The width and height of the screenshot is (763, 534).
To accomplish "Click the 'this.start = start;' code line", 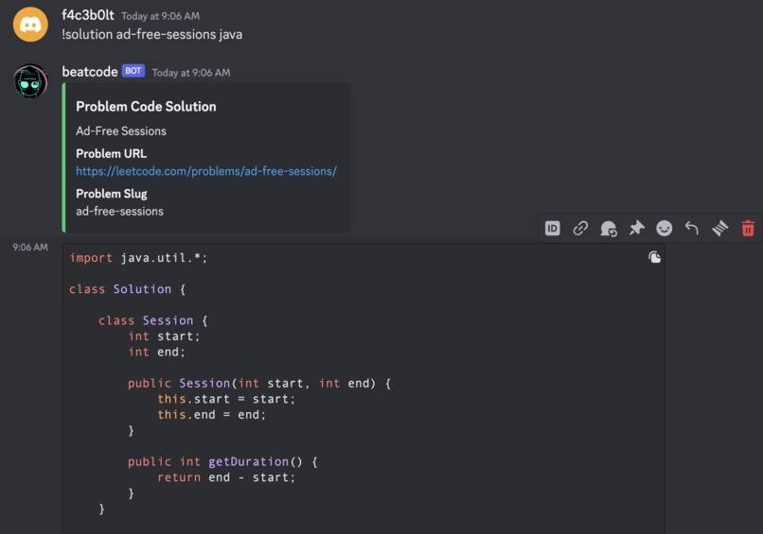I will tap(226, 399).
